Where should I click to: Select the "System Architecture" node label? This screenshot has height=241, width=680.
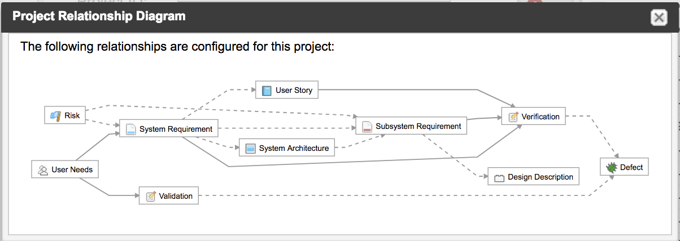pos(294,149)
